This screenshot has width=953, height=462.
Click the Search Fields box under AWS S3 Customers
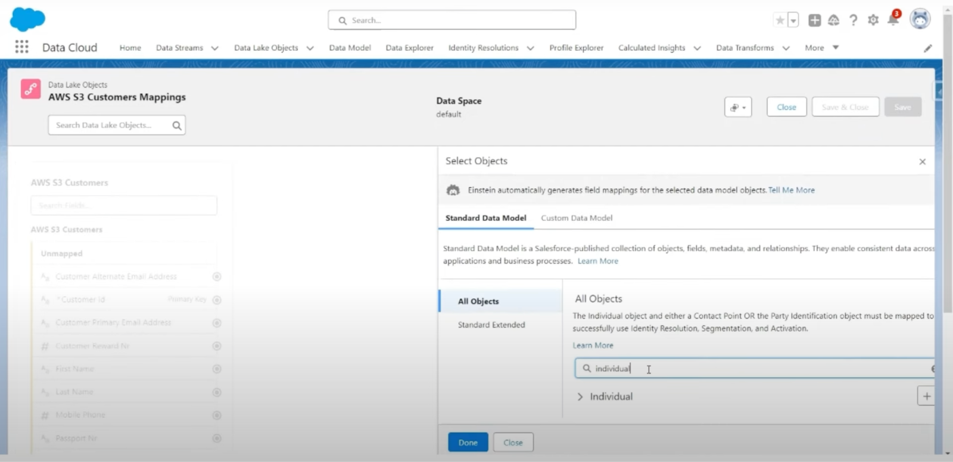(x=124, y=206)
